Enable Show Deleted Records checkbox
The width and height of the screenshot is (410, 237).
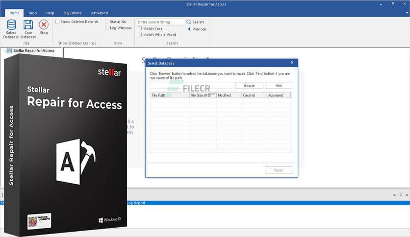pos(57,22)
